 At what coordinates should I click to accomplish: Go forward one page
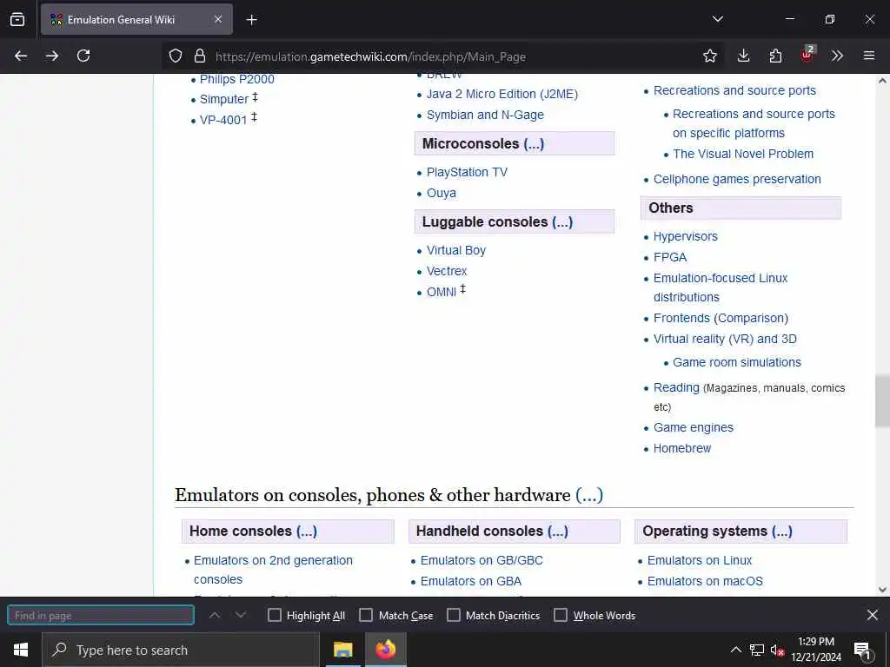point(52,56)
